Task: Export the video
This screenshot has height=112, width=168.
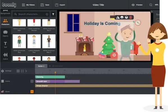Action: tap(60, 5)
